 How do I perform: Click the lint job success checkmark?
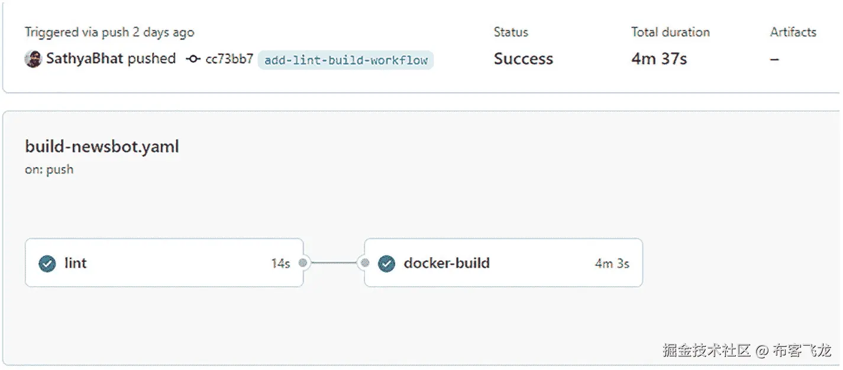coord(47,264)
